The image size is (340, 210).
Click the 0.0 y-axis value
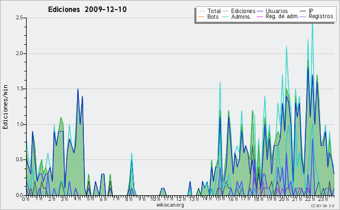point(19,195)
